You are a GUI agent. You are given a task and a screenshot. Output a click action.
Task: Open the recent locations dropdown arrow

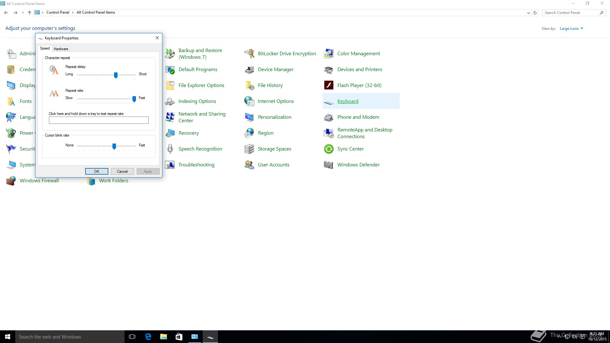(23, 13)
